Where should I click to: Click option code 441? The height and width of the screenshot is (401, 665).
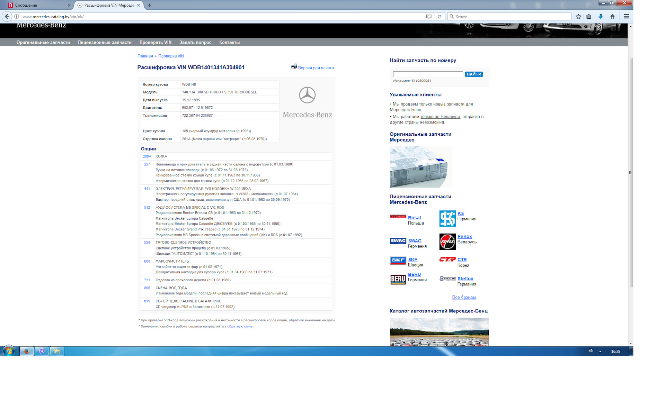[147, 189]
